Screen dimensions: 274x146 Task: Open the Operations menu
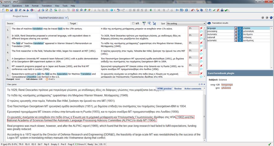(17, 6)
